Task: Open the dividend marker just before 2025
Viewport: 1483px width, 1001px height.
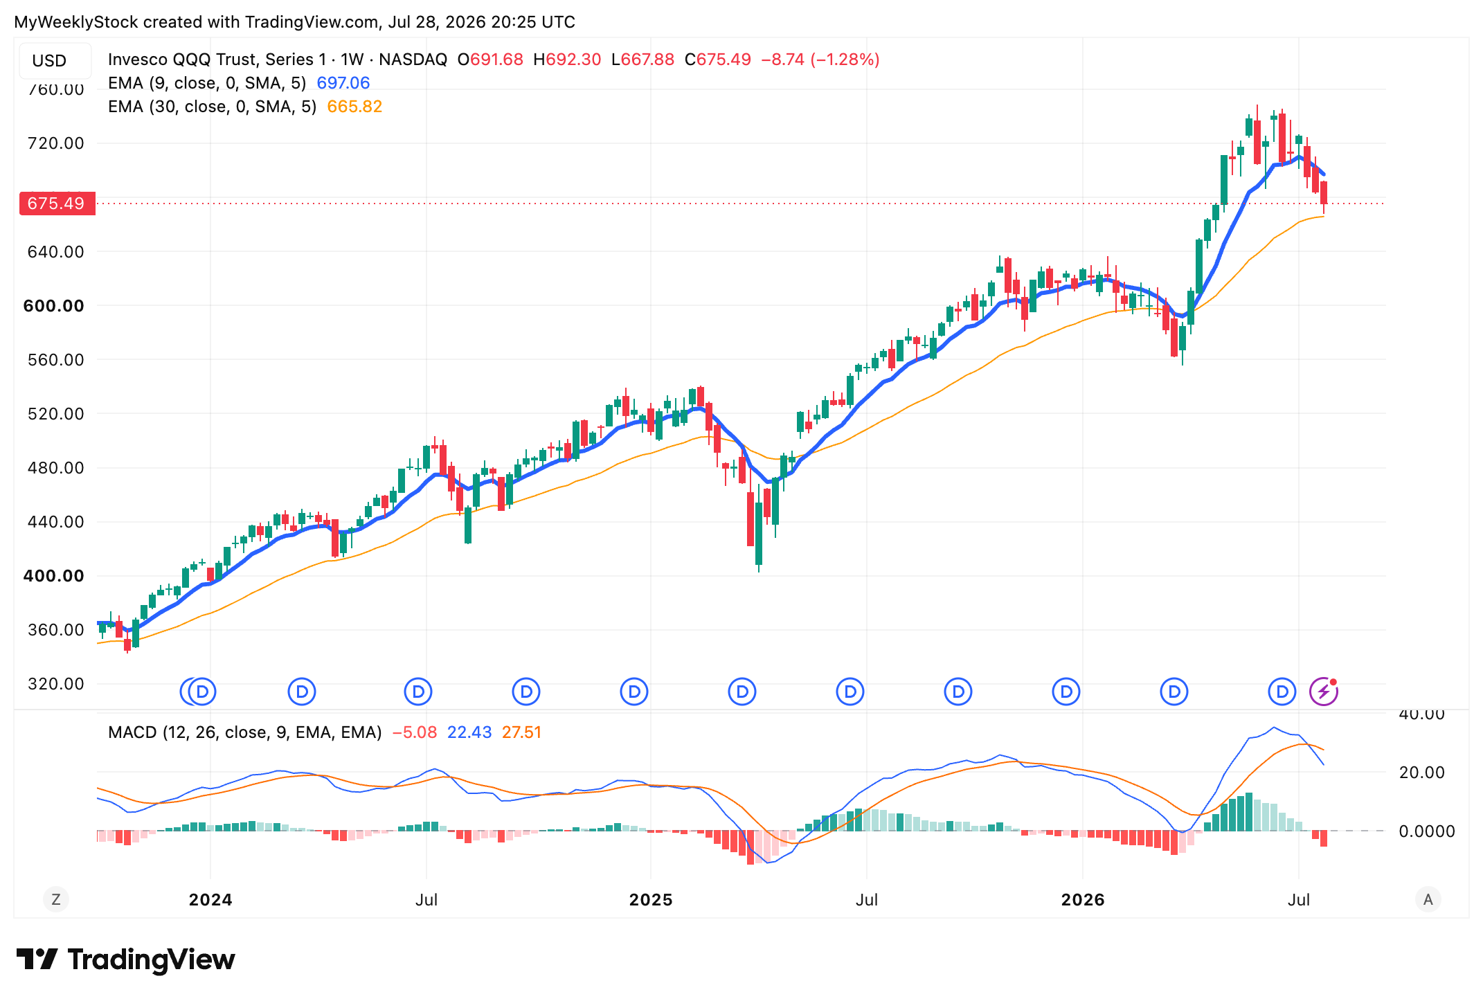Action: pos(634,692)
